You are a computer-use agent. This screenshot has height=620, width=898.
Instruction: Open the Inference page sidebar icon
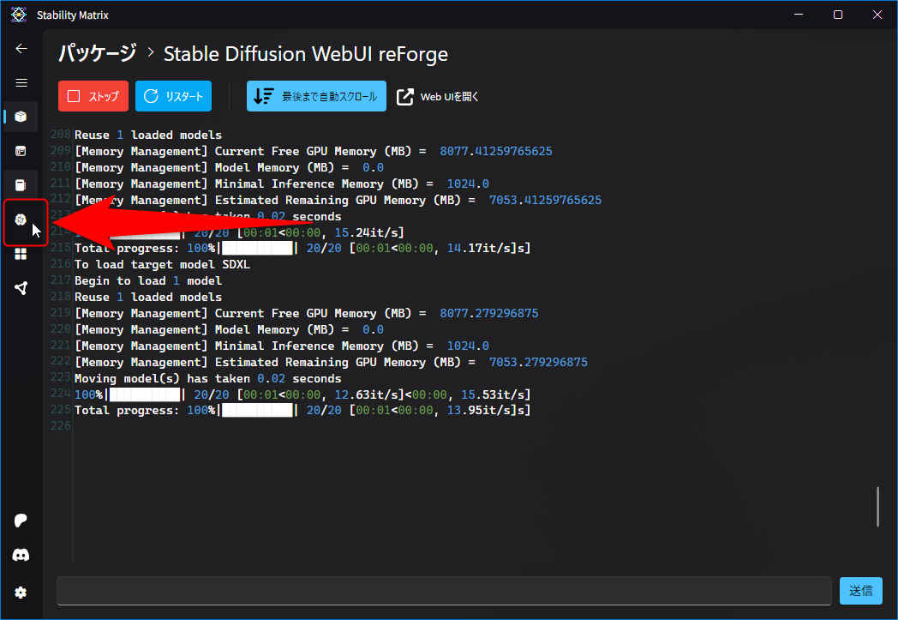pos(21,151)
